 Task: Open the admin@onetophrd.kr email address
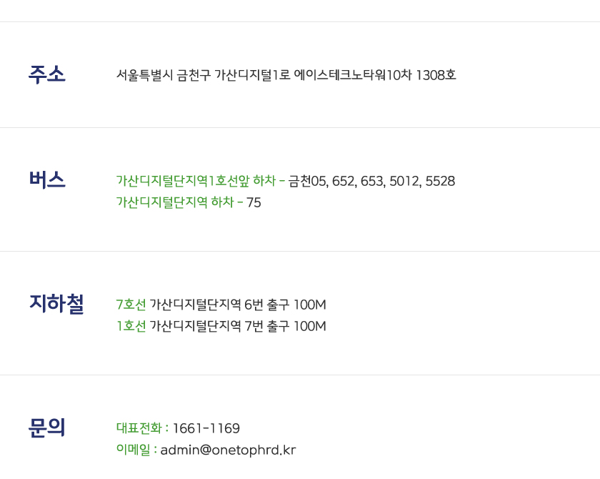[228, 450]
